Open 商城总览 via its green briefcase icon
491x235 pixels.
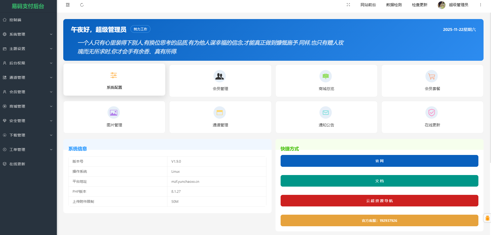pos(326,76)
